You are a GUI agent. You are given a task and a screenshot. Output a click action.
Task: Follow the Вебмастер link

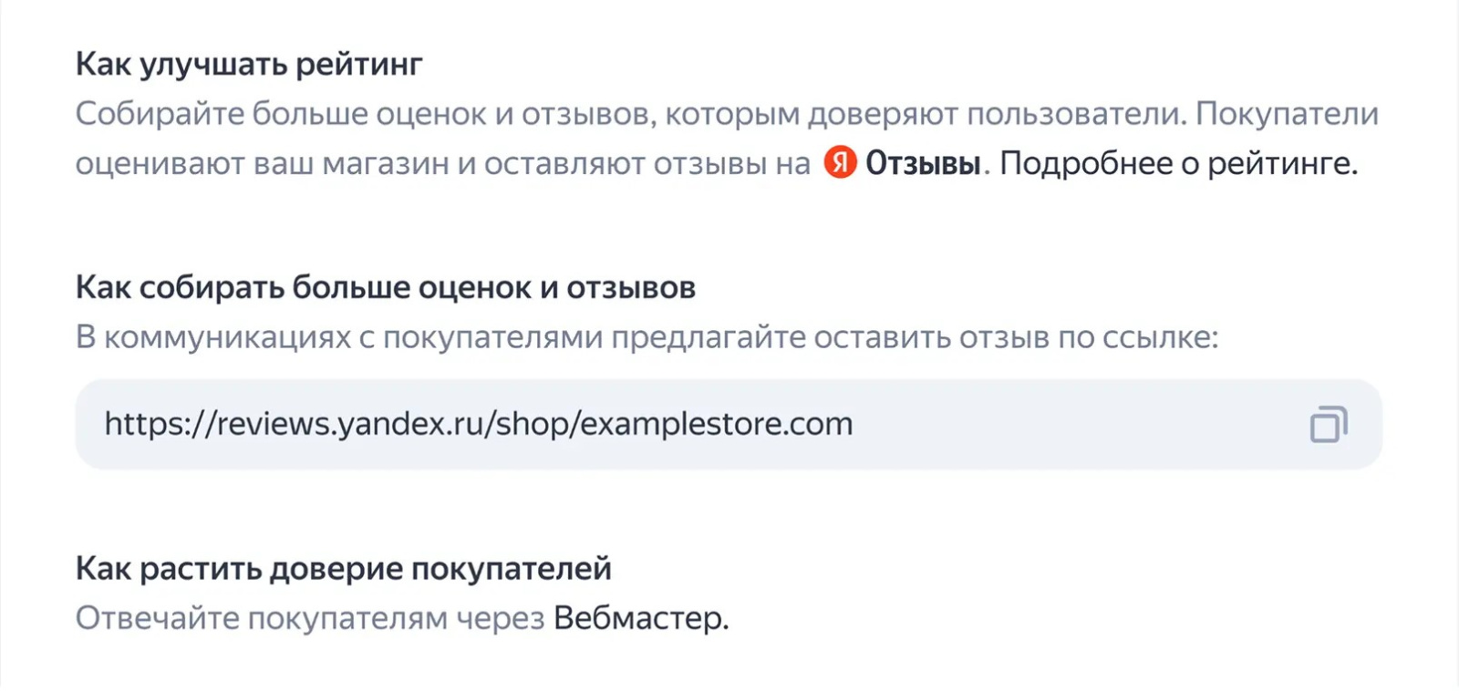tap(639, 618)
